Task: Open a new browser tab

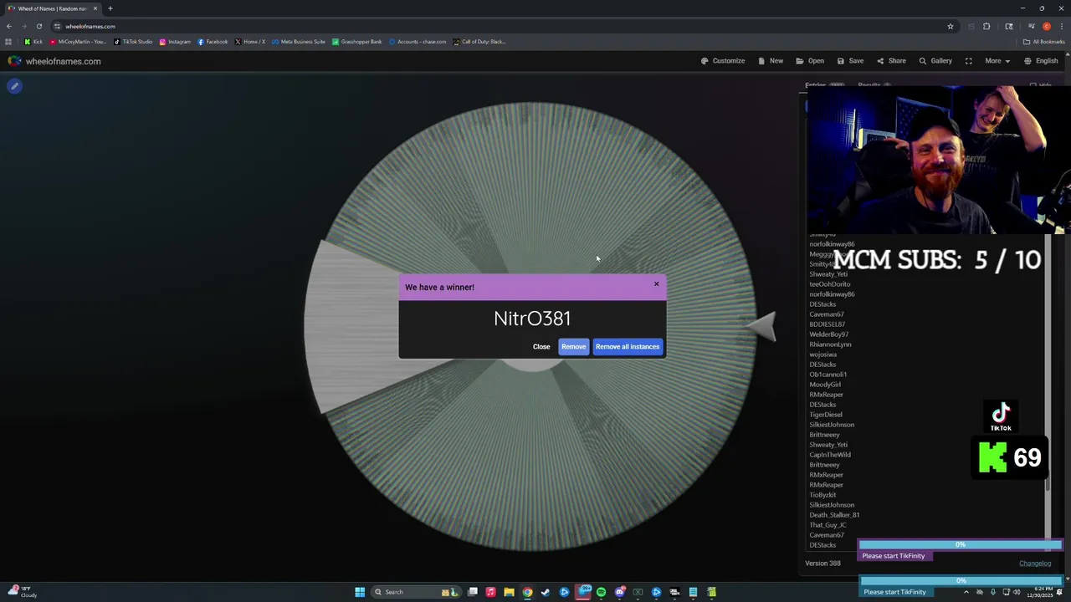Action: pos(110,8)
